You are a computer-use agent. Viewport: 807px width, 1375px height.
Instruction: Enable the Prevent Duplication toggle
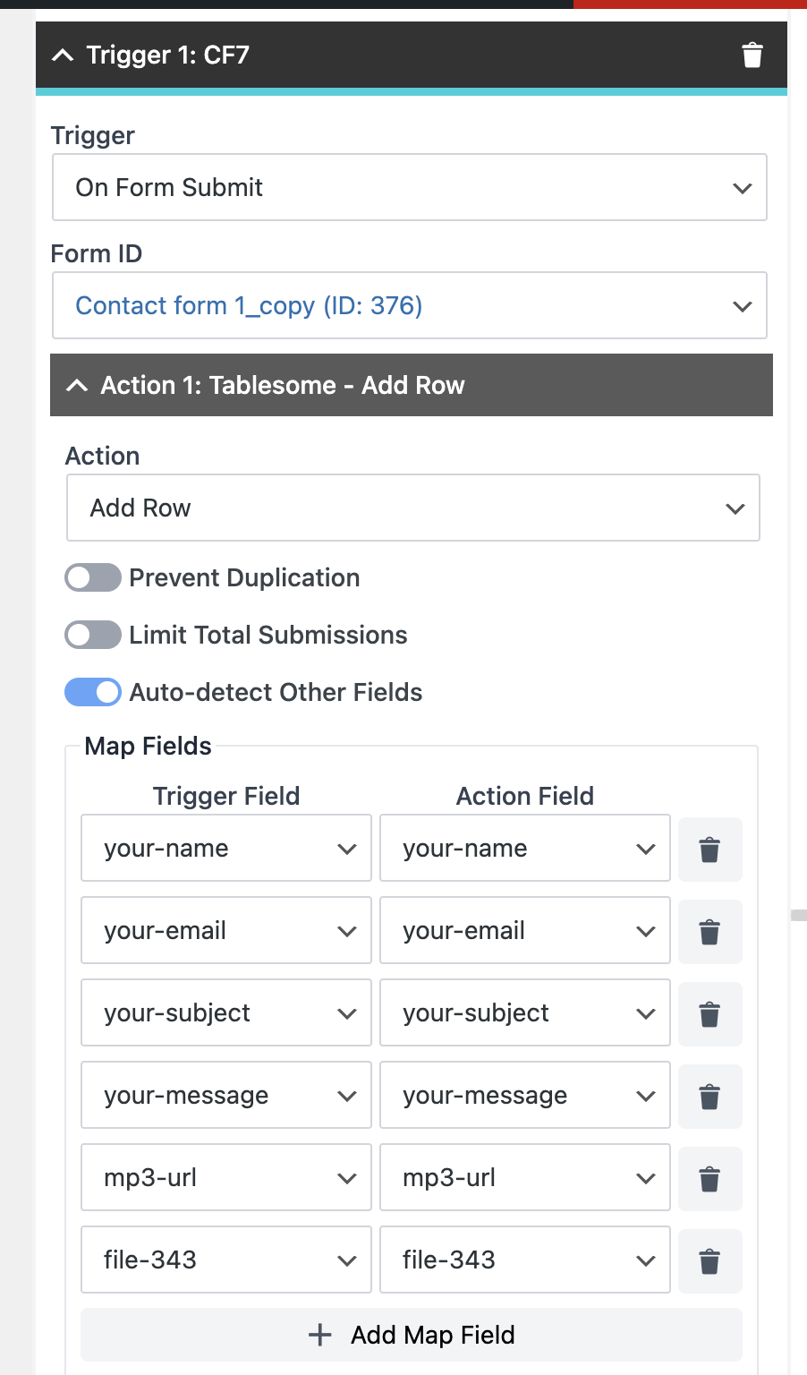(x=93, y=578)
